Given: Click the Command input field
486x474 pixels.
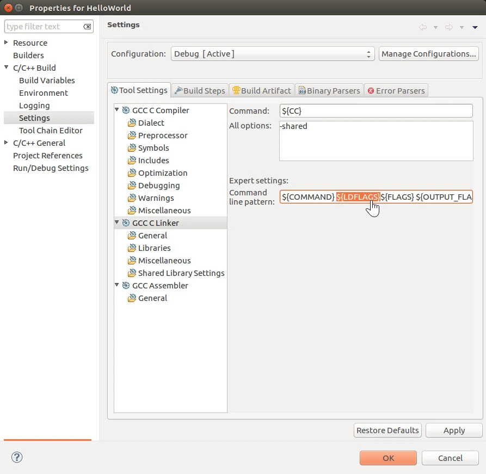Looking at the screenshot, I should click(x=376, y=111).
